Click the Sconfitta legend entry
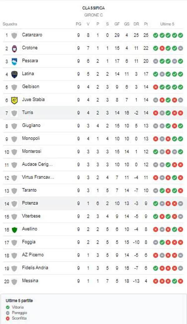The width and height of the screenshot is (187, 324). (x=20, y=318)
